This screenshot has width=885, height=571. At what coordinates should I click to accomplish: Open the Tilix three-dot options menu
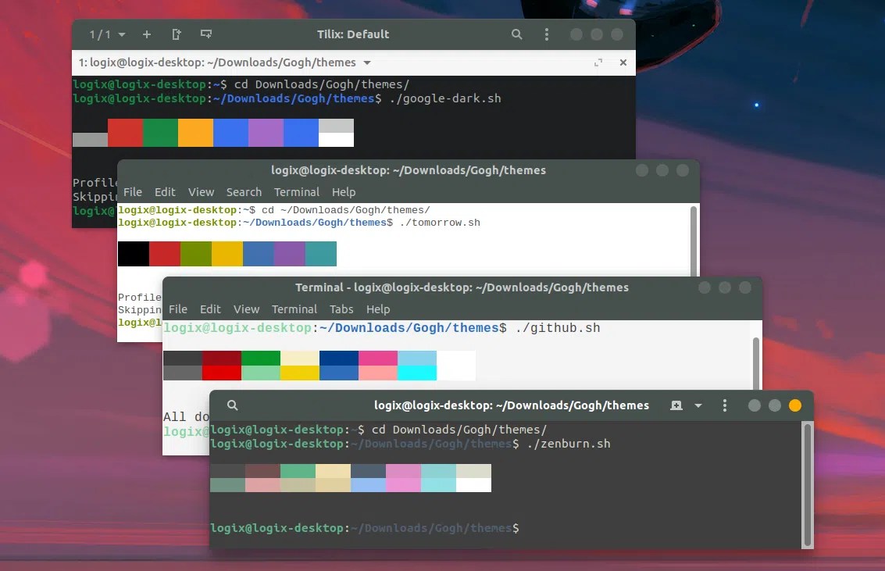pyautogui.click(x=547, y=34)
